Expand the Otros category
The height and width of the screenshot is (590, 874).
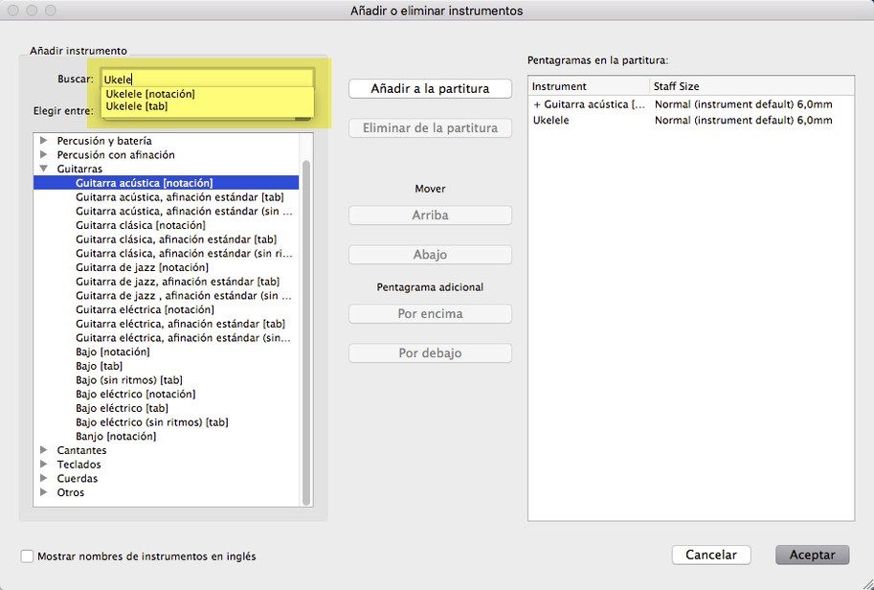43,492
